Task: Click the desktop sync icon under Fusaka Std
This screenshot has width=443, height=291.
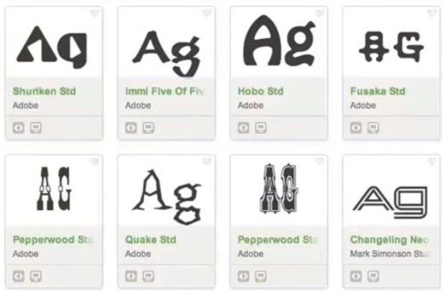Action: coord(373,128)
